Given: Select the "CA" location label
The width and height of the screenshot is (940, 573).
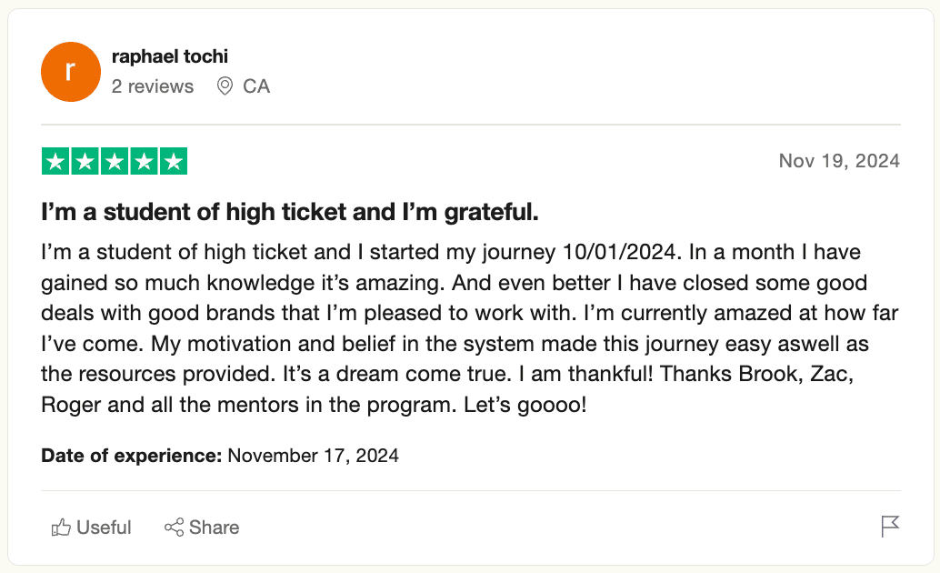Looking at the screenshot, I should [x=256, y=86].
